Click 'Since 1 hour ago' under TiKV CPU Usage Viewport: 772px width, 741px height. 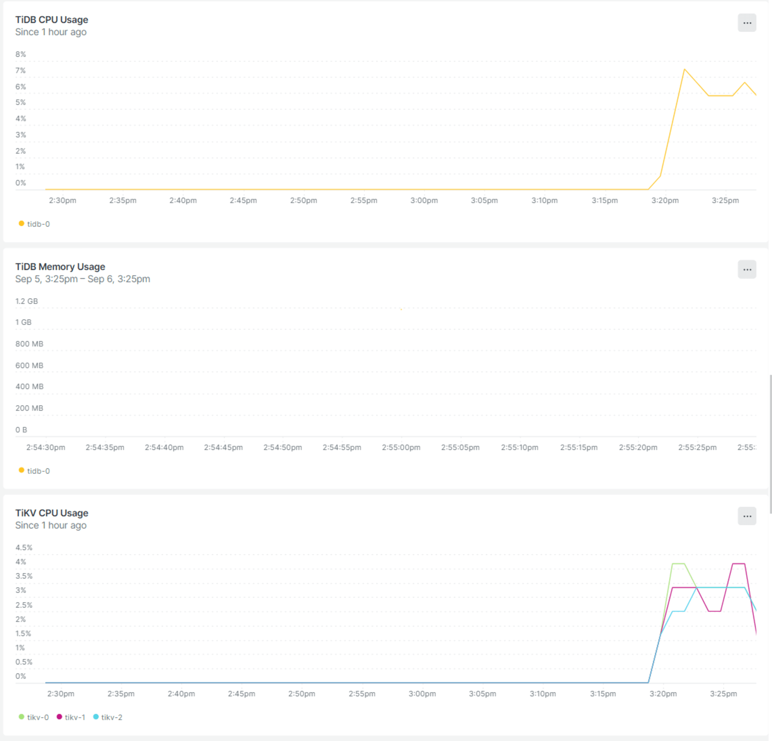(51, 525)
